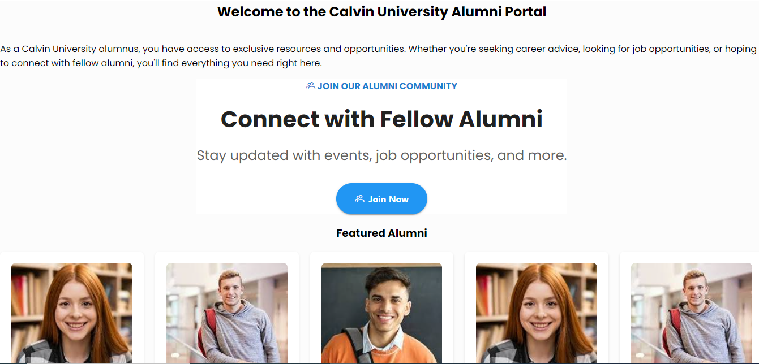The width and height of the screenshot is (759, 364).
Task: Click the fourth card's red-haired woman photo
Action: [x=537, y=313]
